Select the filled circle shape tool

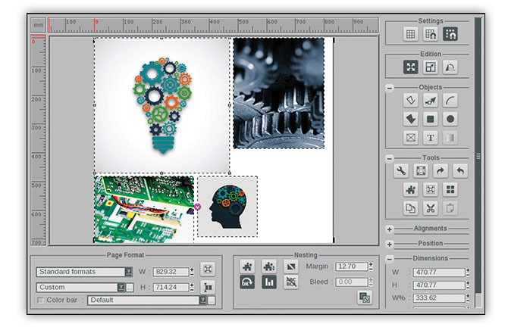(450, 119)
